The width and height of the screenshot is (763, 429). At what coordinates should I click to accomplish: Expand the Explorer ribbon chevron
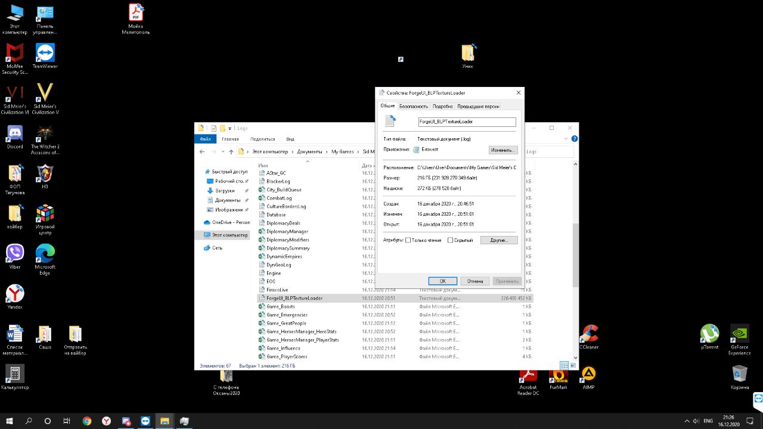click(x=566, y=139)
